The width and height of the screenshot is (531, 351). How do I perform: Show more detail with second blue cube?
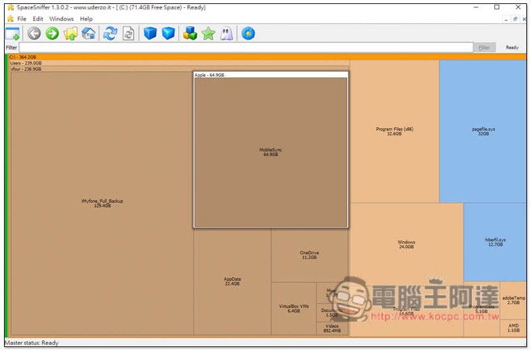tap(169, 34)
